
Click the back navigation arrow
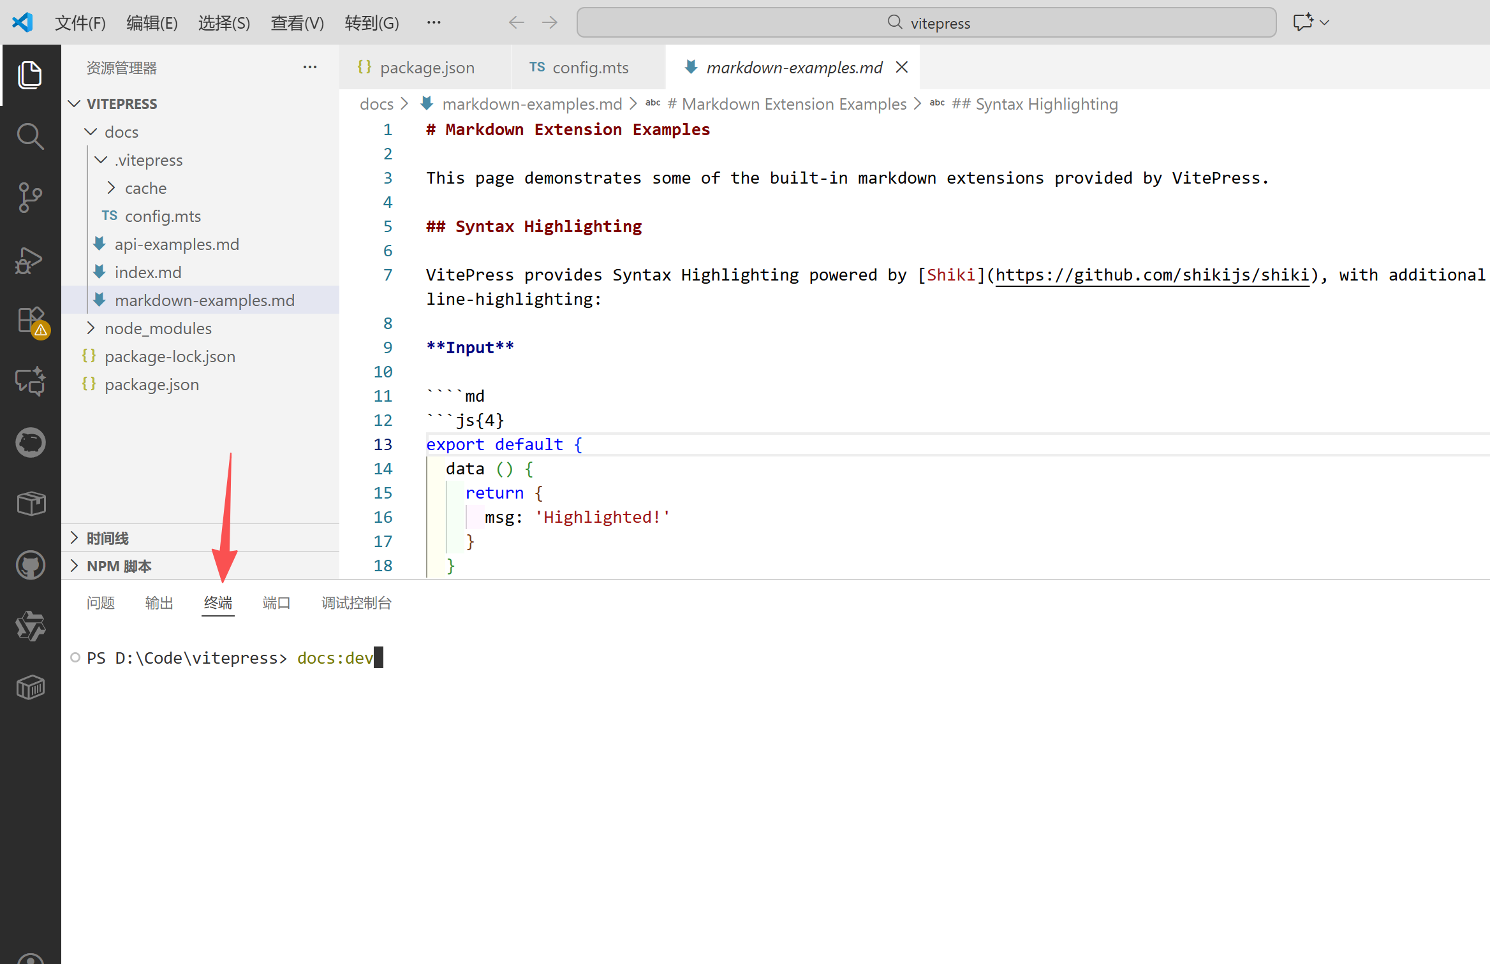tap(516, 22)
